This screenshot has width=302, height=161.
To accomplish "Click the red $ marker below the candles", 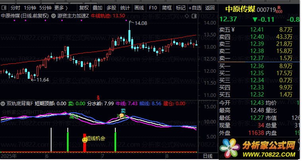I will [x=98, y=98].
